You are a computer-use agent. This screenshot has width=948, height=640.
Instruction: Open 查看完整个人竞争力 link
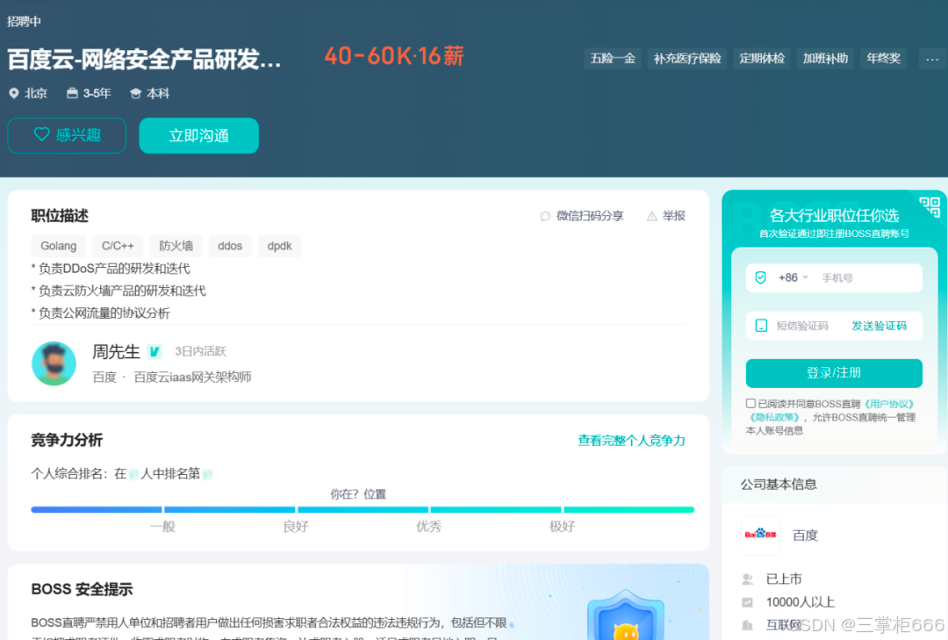coord(631,441)
